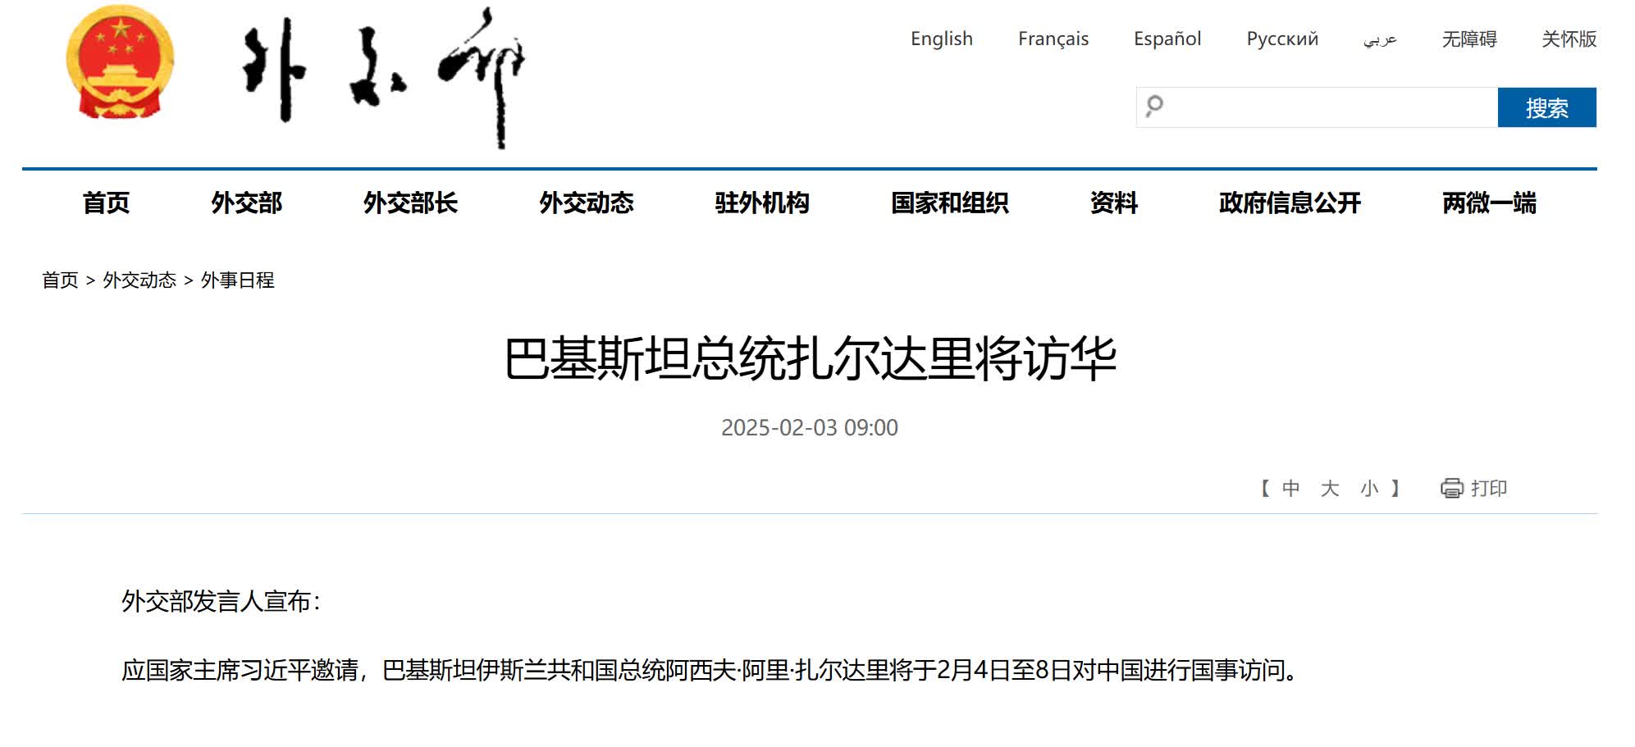The width and height of the screenshot is (1635, 747).
Task: Open the Русский version
Action: (1281, 39)
